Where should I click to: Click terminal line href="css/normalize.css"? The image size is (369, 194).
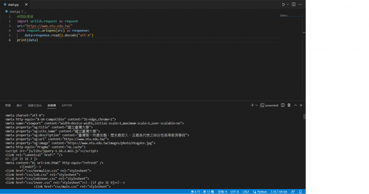point(48,171)
